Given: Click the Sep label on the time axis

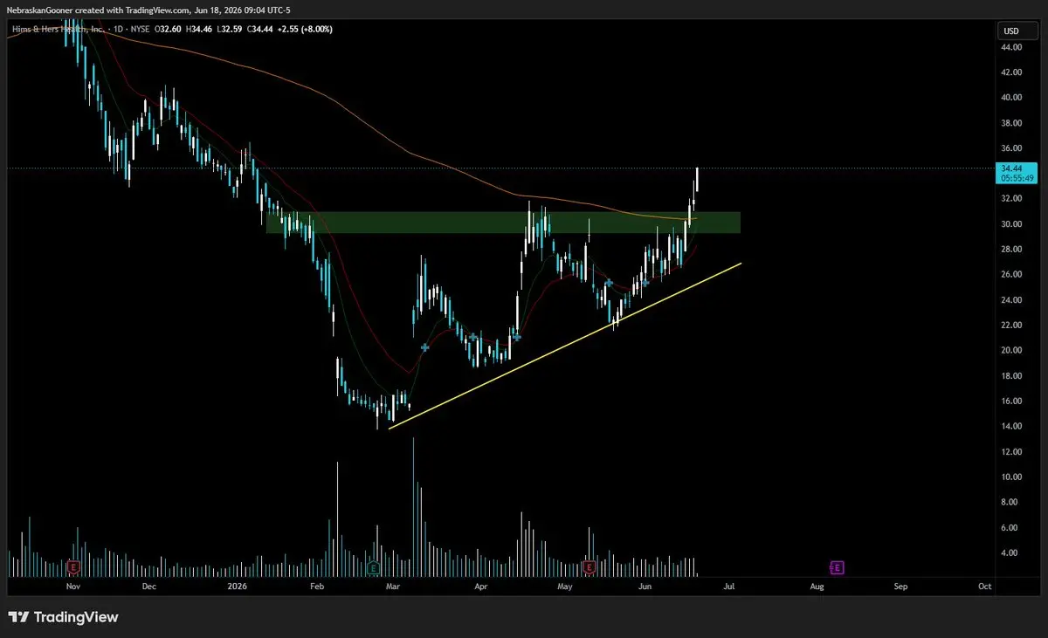Looking at the screenshot, I should tap(900, 587).
